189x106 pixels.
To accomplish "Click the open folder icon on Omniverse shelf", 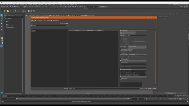I will click(x=8, y=11).
